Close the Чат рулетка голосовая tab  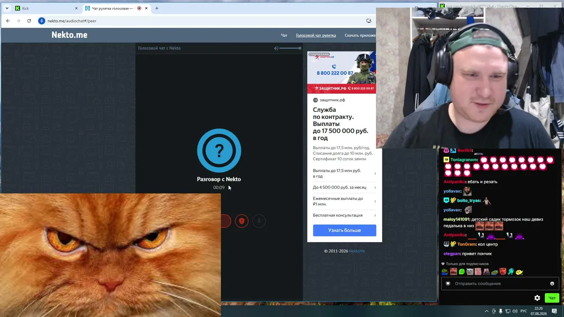tap(146, 8)
